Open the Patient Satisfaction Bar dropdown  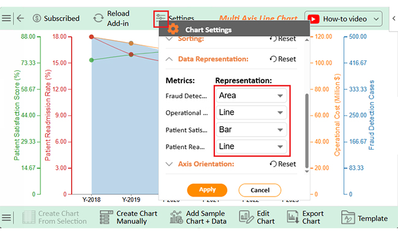[251, 129]
